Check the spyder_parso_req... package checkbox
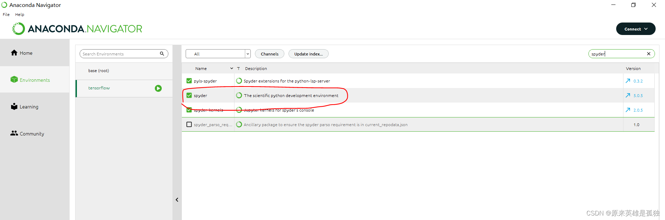Screen dimensions: 665x220 (x=189, y=124)
